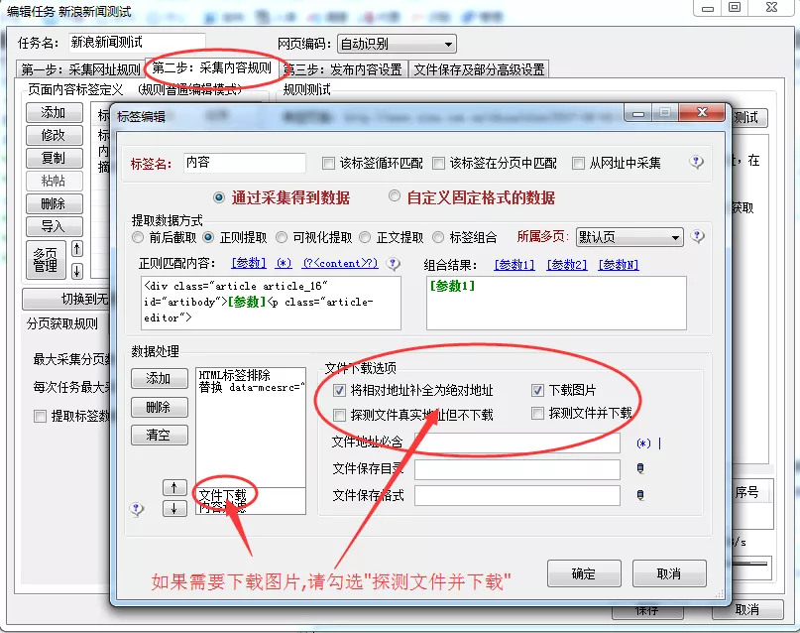
Task: Click 确定 button in tag editor
Action: [584, 573]
